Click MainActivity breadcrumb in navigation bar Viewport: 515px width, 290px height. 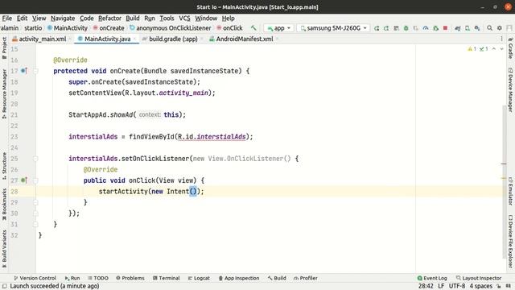tap(68, 28)
